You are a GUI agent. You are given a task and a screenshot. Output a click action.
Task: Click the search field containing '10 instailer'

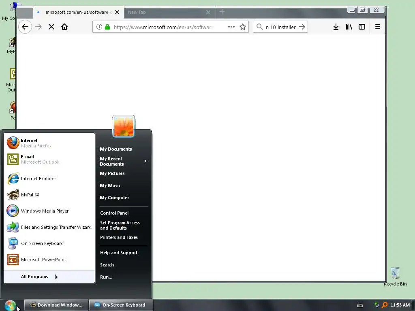tap(281, 27)
